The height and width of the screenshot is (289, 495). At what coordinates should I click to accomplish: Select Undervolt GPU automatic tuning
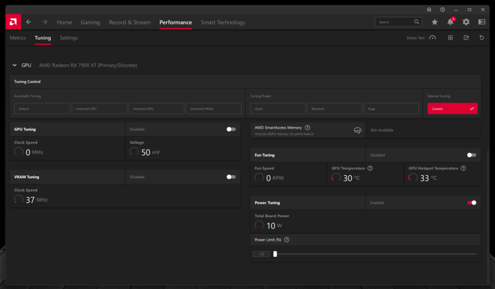(99, 108)
